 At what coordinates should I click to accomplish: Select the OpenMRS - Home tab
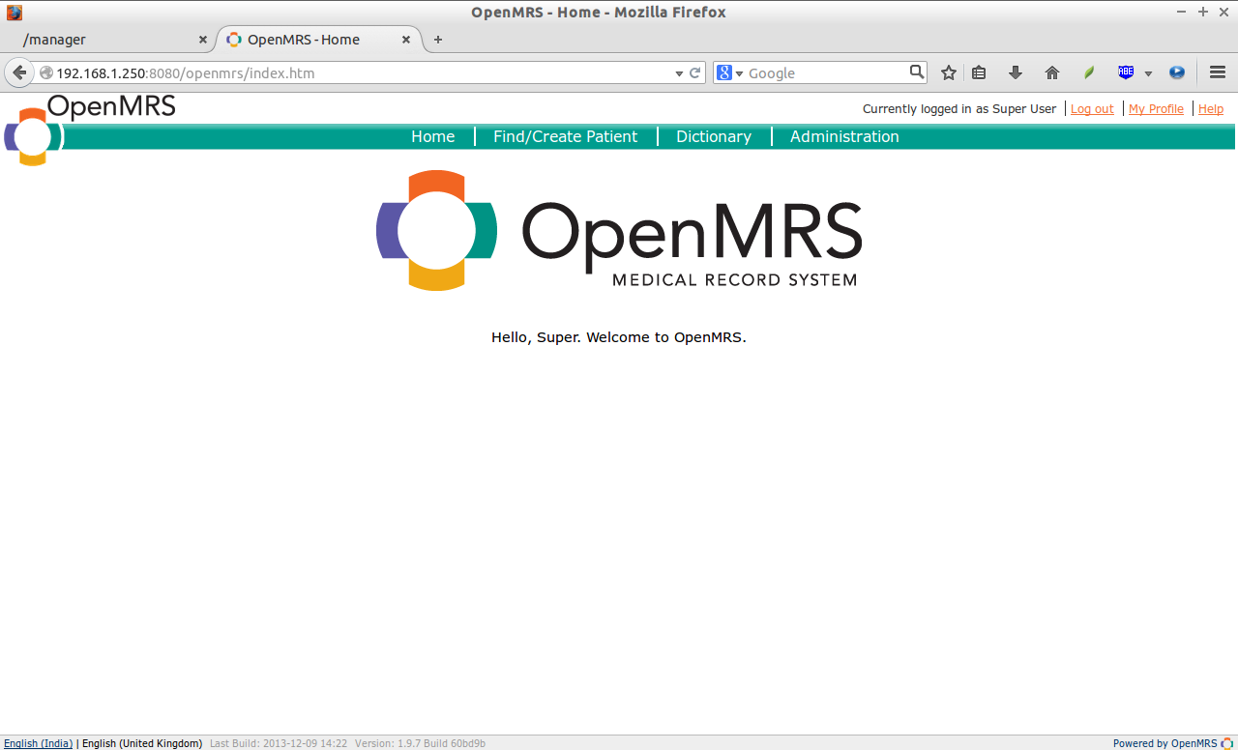319,40
